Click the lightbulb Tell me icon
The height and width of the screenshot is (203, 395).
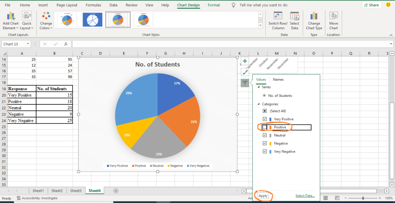233,5
